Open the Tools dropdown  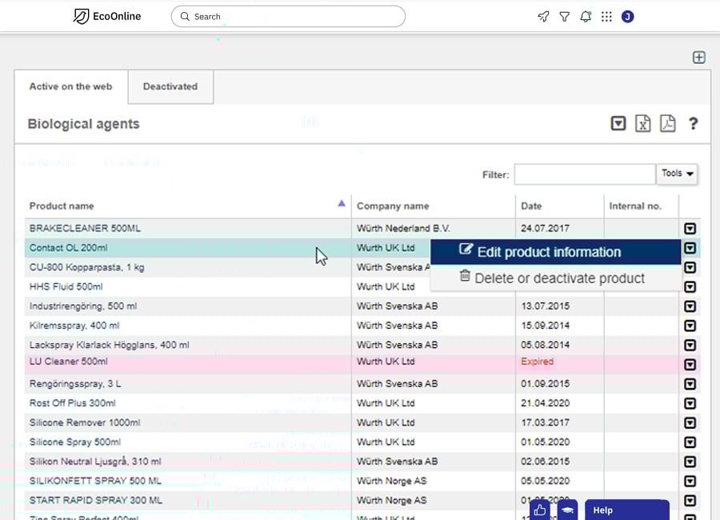click(x=678, y=174)
